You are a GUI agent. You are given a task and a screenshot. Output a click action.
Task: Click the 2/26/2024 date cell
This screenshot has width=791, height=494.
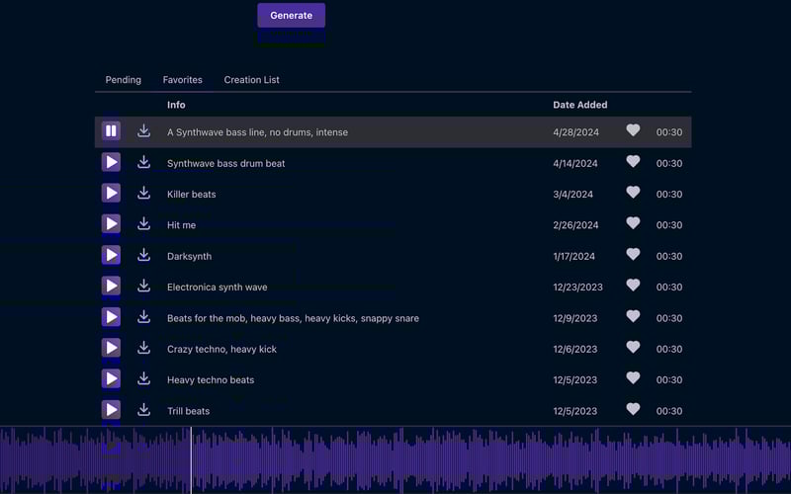coord(575,225)
